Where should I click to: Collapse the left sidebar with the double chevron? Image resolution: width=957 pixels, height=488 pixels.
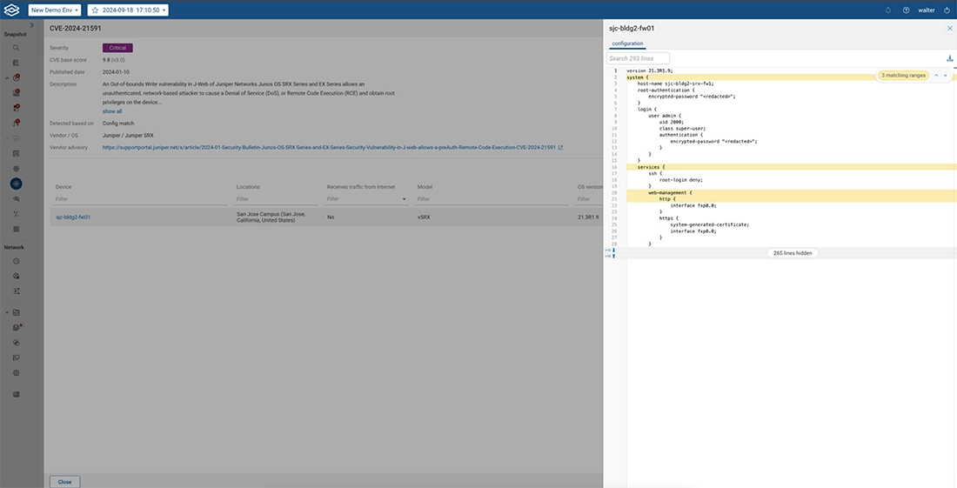click(x=32, y=25)
